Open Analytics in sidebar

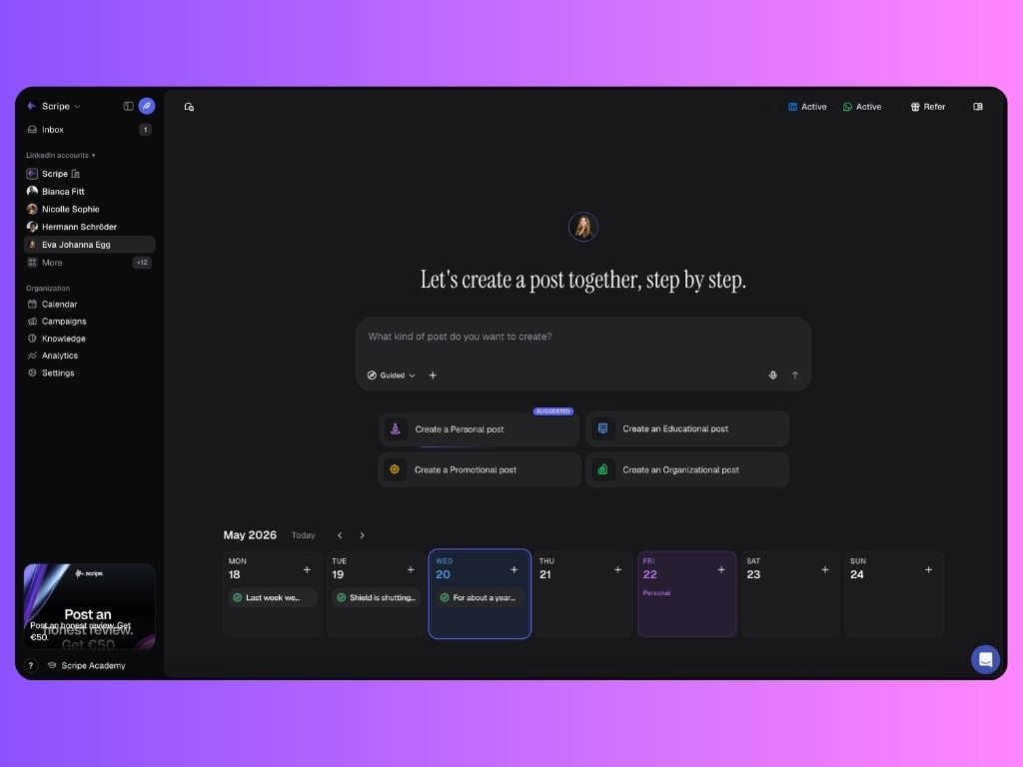[x=89, y=356]
